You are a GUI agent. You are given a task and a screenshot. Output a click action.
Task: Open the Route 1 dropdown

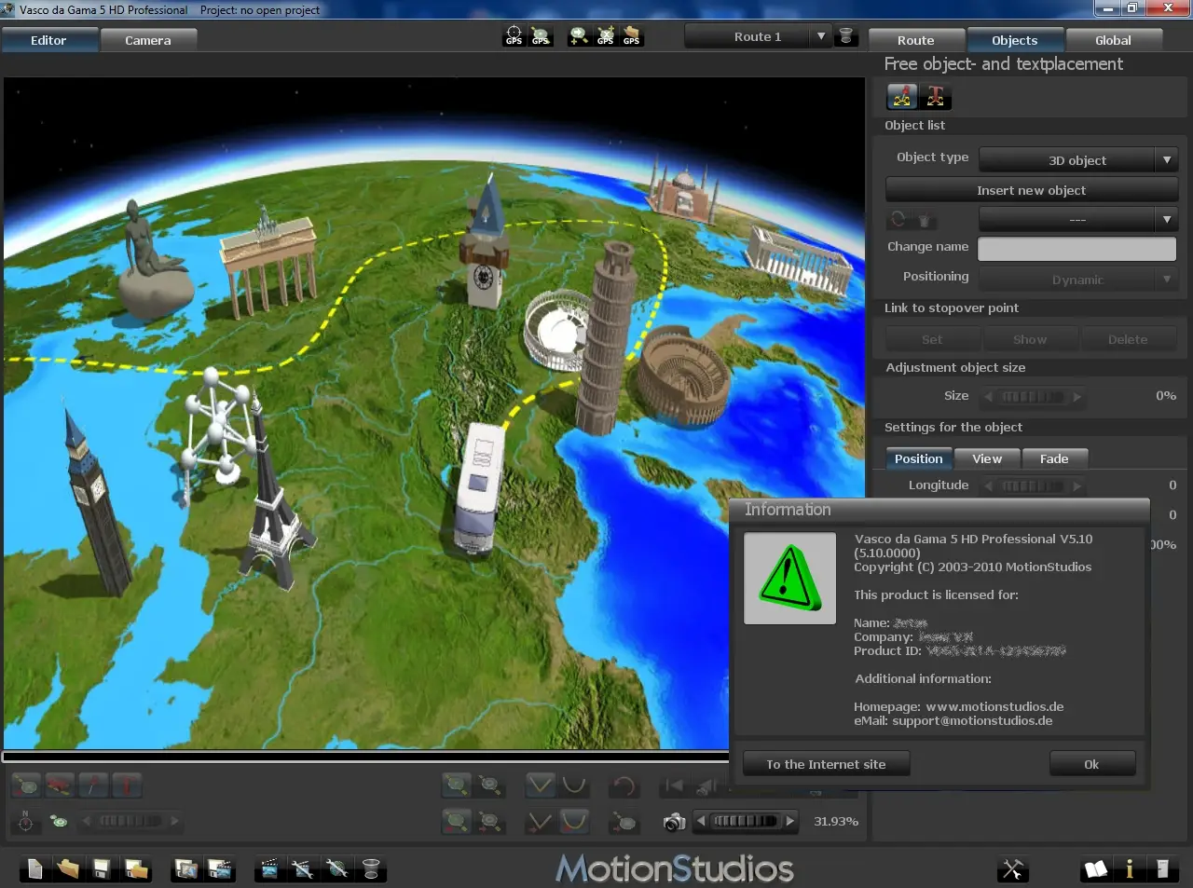tap(758, 36)
